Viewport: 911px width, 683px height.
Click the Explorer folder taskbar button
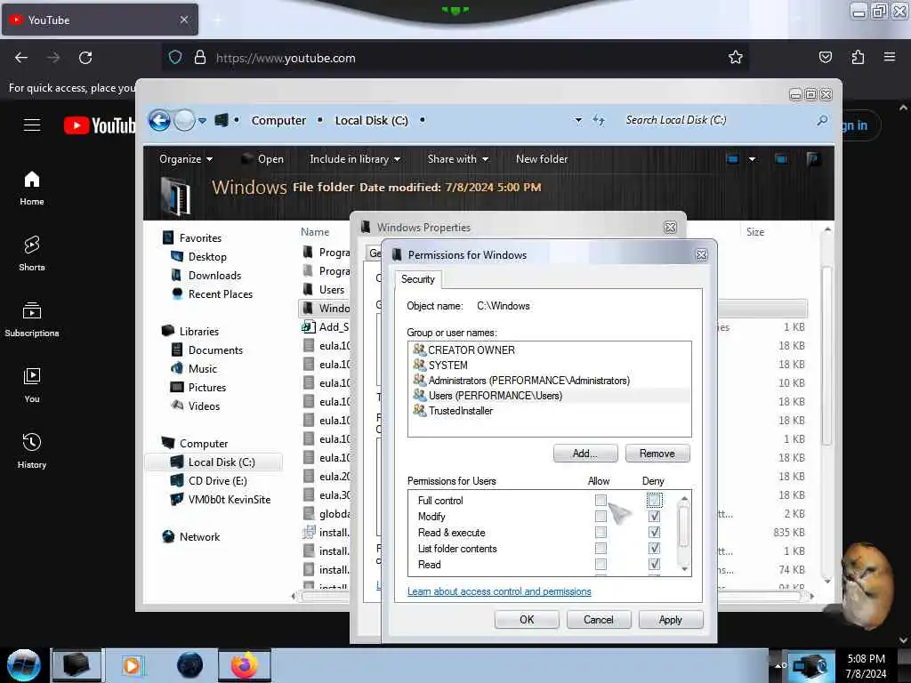click(77, 665)
